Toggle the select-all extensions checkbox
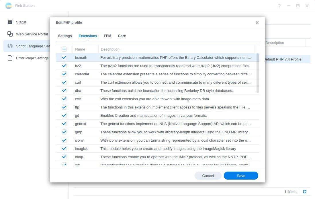315x199 pixels. tap(64, 49)
